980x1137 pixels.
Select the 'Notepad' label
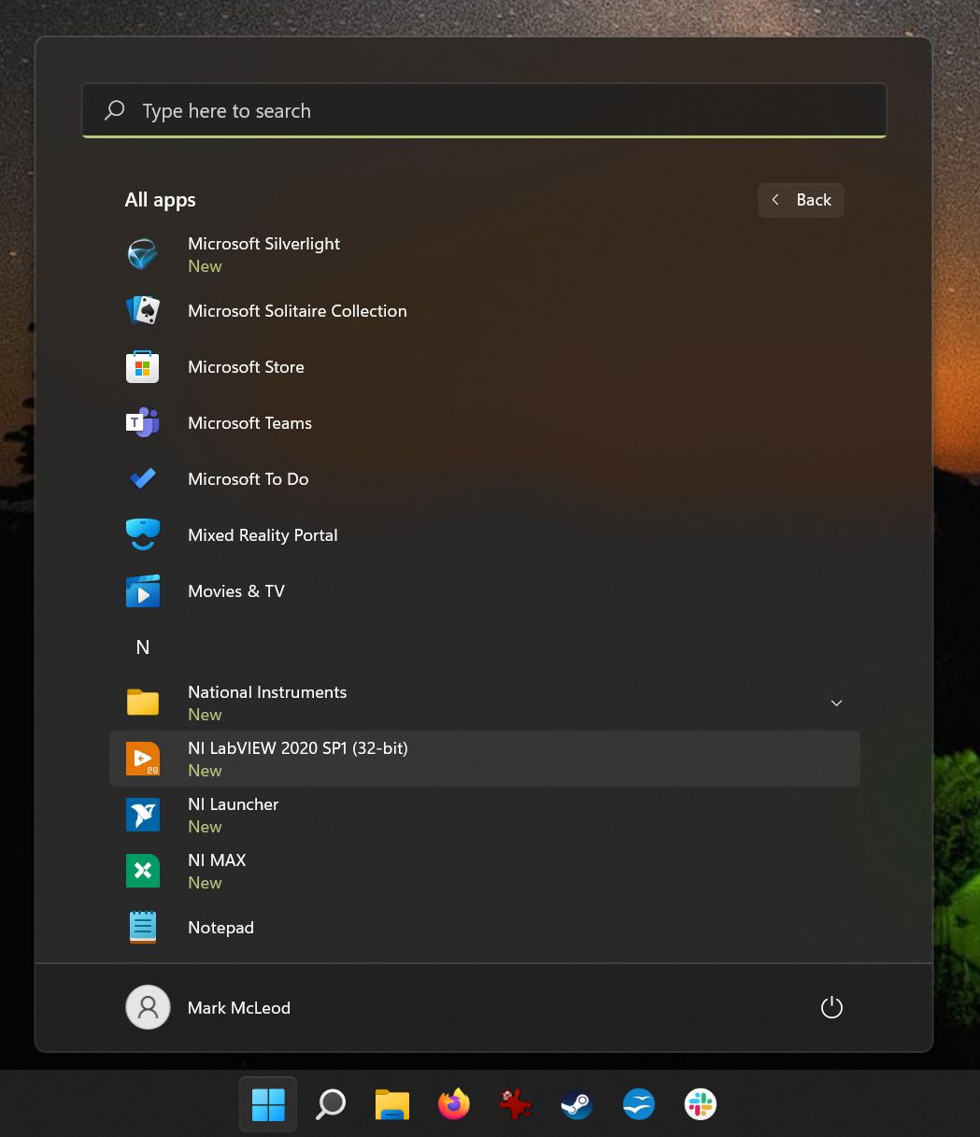220,928
